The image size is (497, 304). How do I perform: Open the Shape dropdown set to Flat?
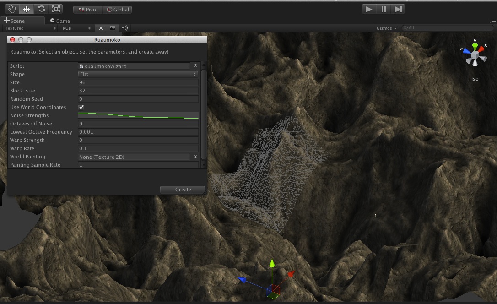137,74
